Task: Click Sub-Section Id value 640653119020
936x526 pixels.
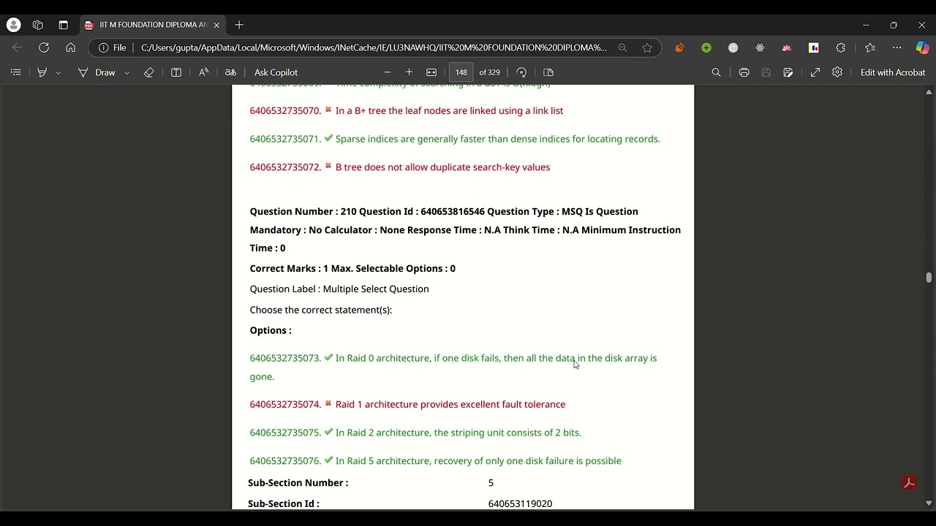Action: click(x=520, y=503)
